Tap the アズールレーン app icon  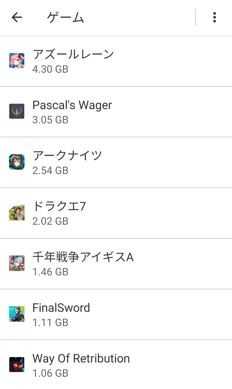tap(17, 60)
